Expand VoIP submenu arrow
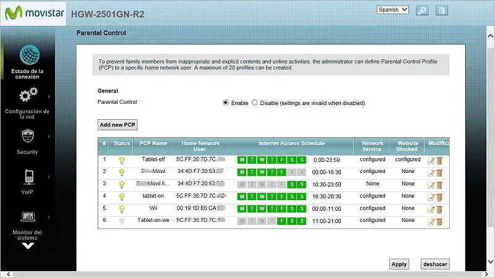This screenshot has width=495, height=278. click(49, 177)
